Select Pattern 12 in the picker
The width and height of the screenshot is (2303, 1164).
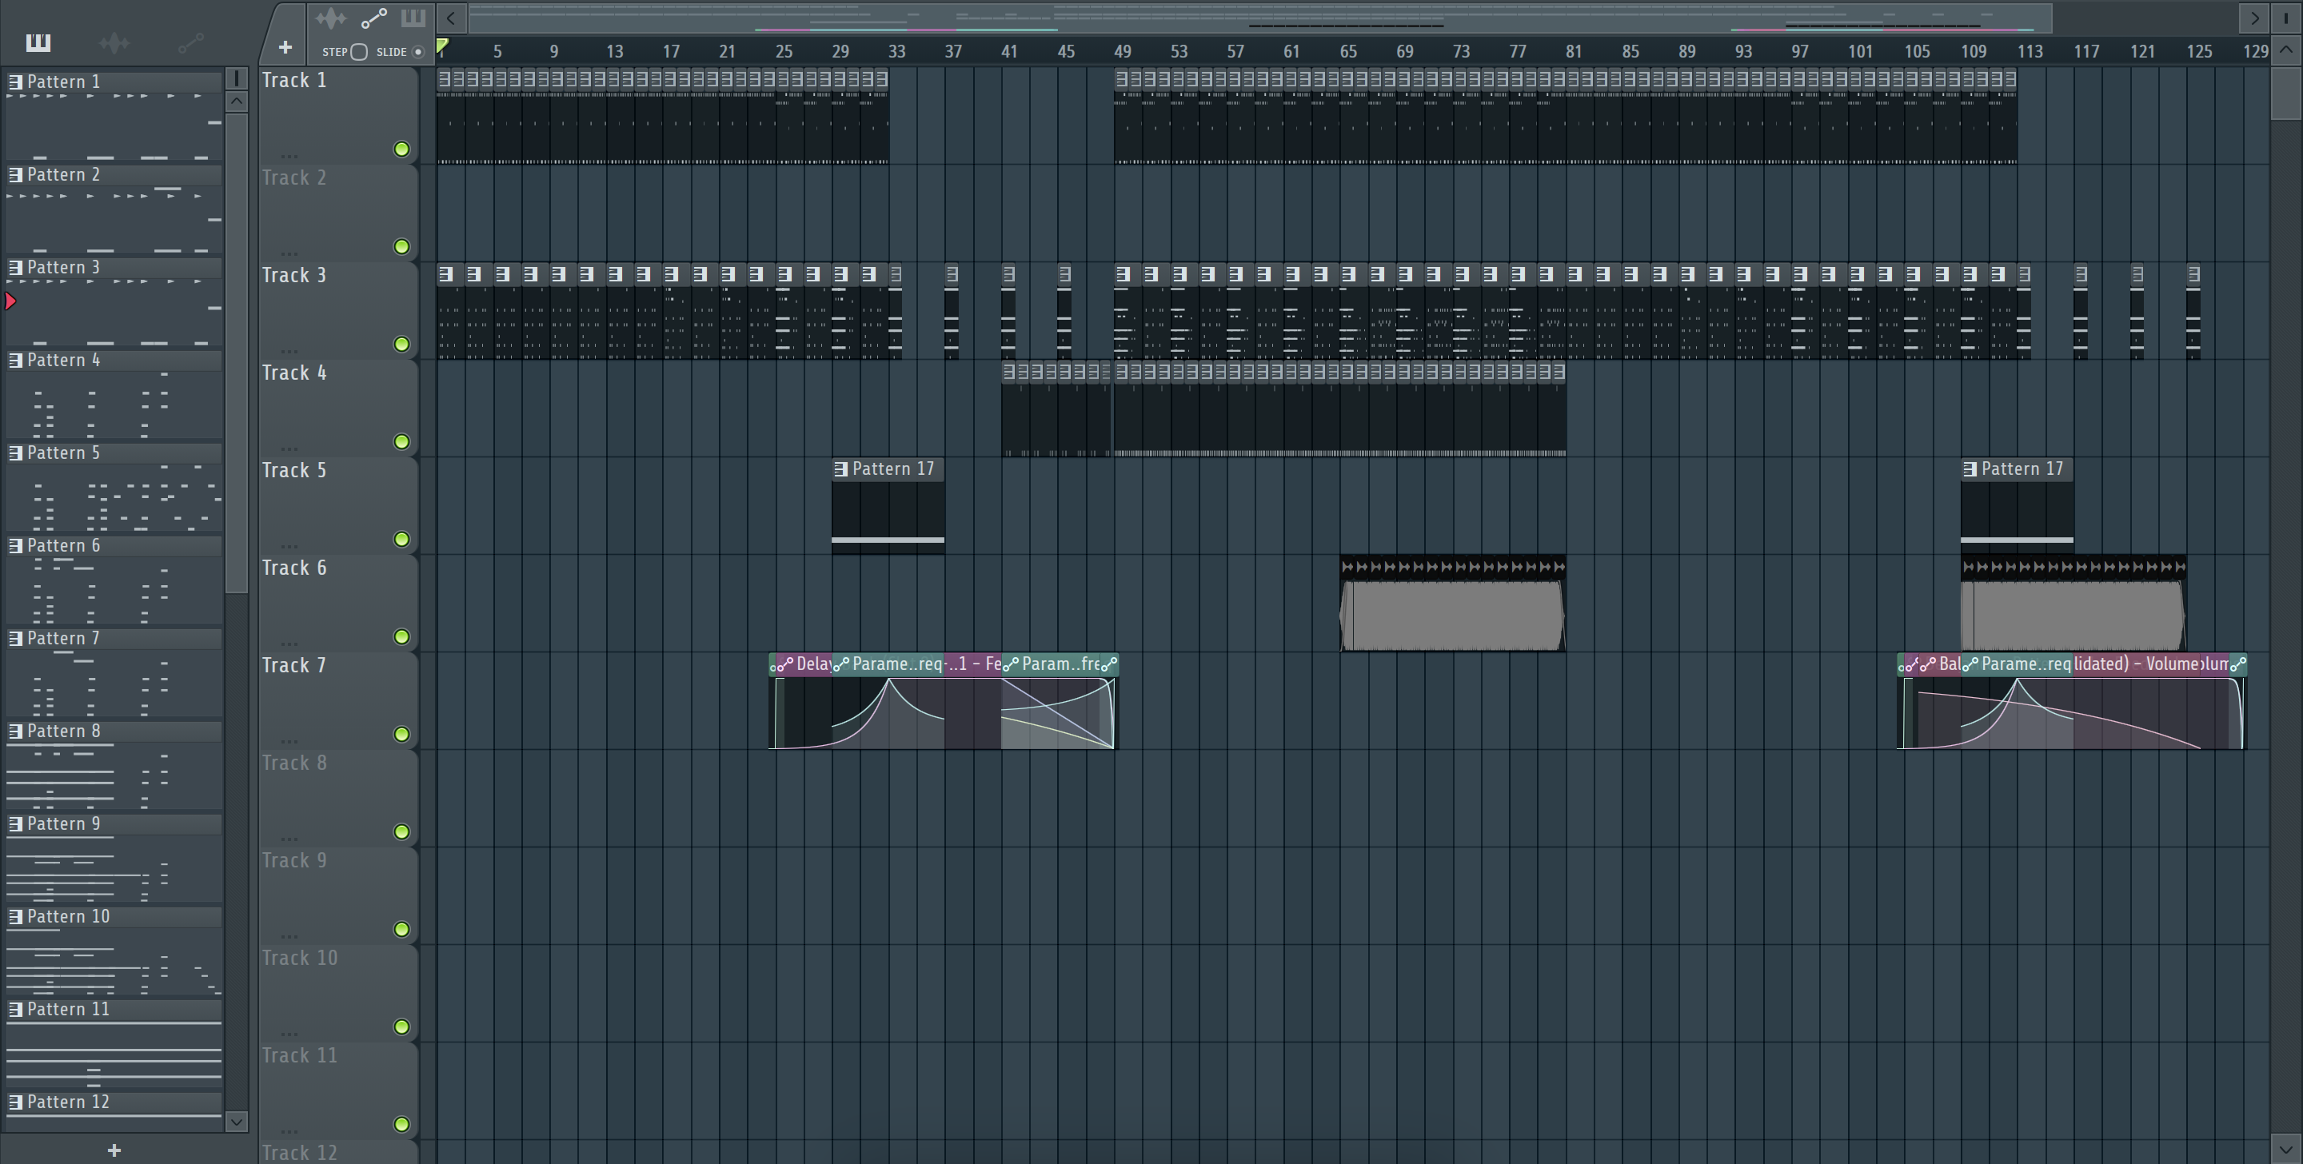114,1102
